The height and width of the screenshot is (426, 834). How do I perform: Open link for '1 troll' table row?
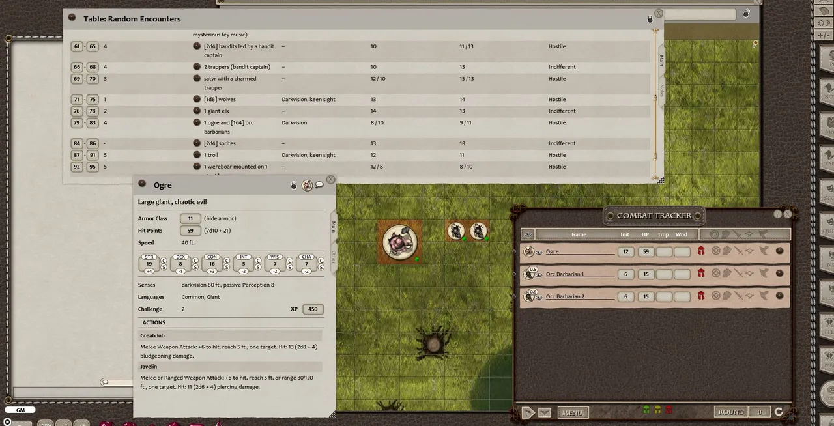point(197,155)
